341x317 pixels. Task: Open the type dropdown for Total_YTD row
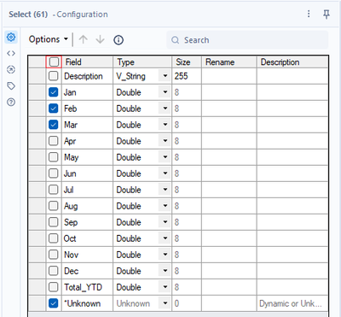pyautogui.click(x=165, y=287)
